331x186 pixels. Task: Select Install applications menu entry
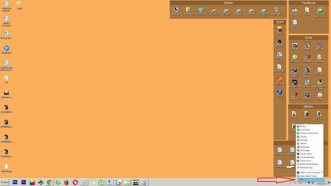click(x=310, y=157)
